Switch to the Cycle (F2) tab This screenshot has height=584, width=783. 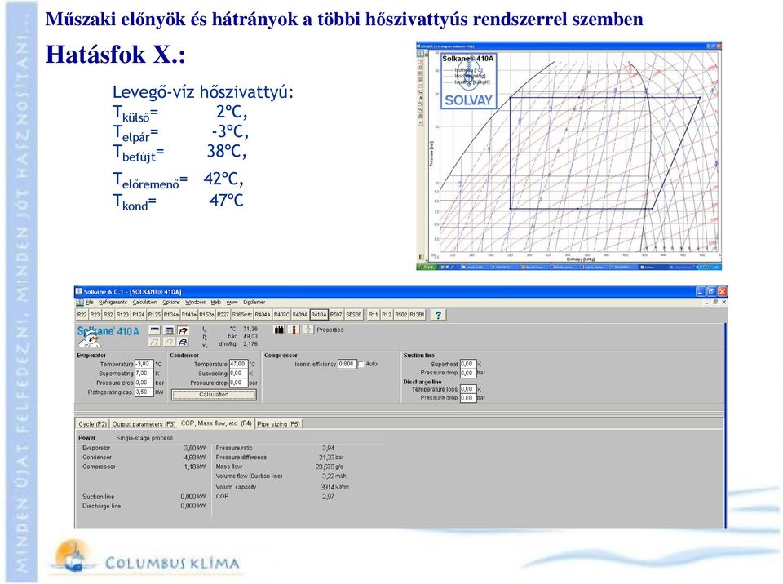[92, 423]
